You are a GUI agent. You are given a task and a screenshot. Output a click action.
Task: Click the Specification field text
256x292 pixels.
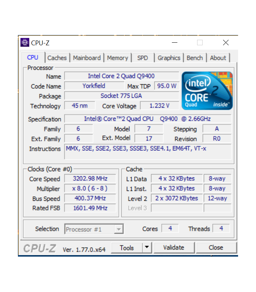pos(148,119)
